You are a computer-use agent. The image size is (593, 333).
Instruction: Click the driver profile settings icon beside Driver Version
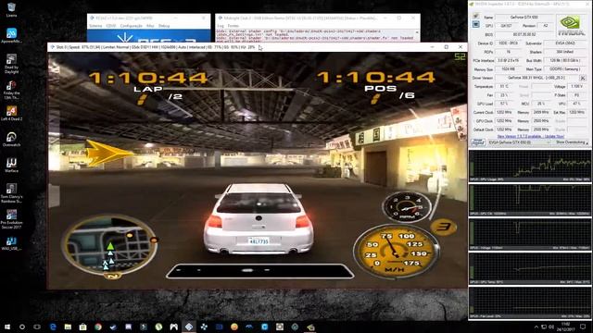tap(583, 78)
